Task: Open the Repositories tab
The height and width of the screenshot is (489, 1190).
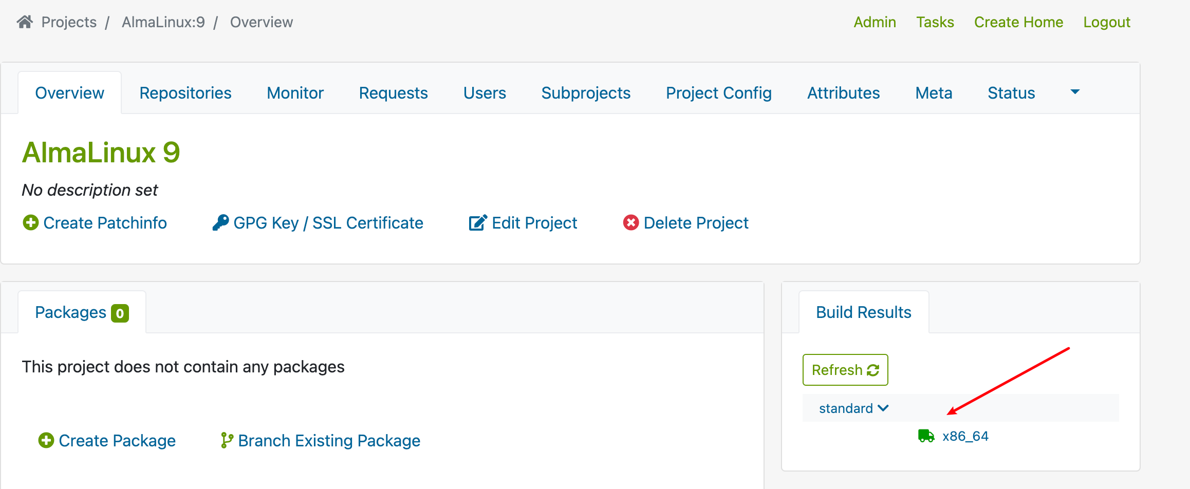Action: pyautogui.click(x=185, y=93)
